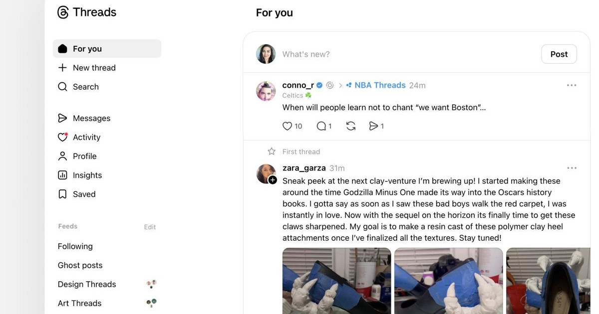This screenshot has width=599, height=314.
Task: Open the first shoe photo thumbnail
Action: pyautogui.click(x=337, y=281)
